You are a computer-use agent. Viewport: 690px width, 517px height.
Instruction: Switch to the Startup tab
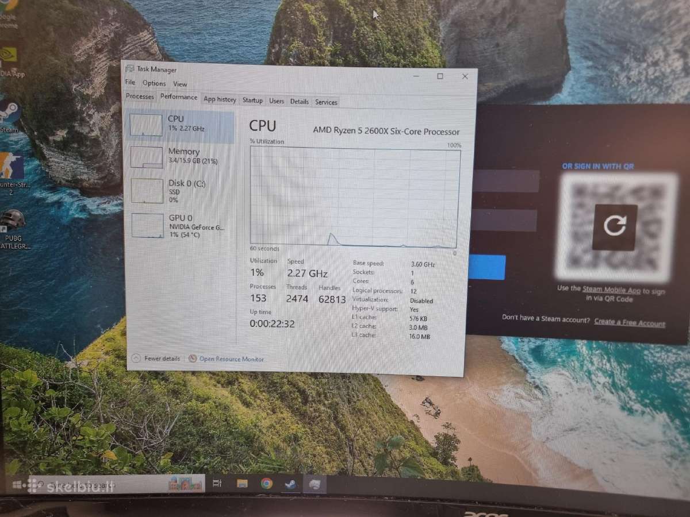252,100
